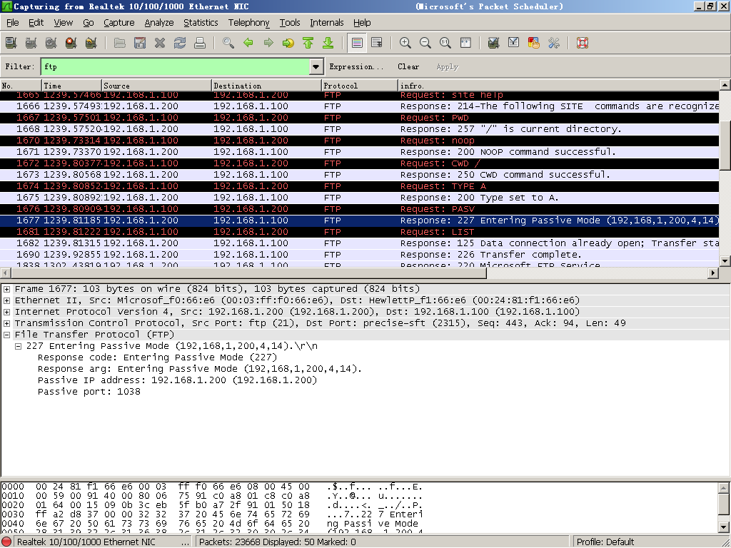Go forward in packet history arrow

268,43
